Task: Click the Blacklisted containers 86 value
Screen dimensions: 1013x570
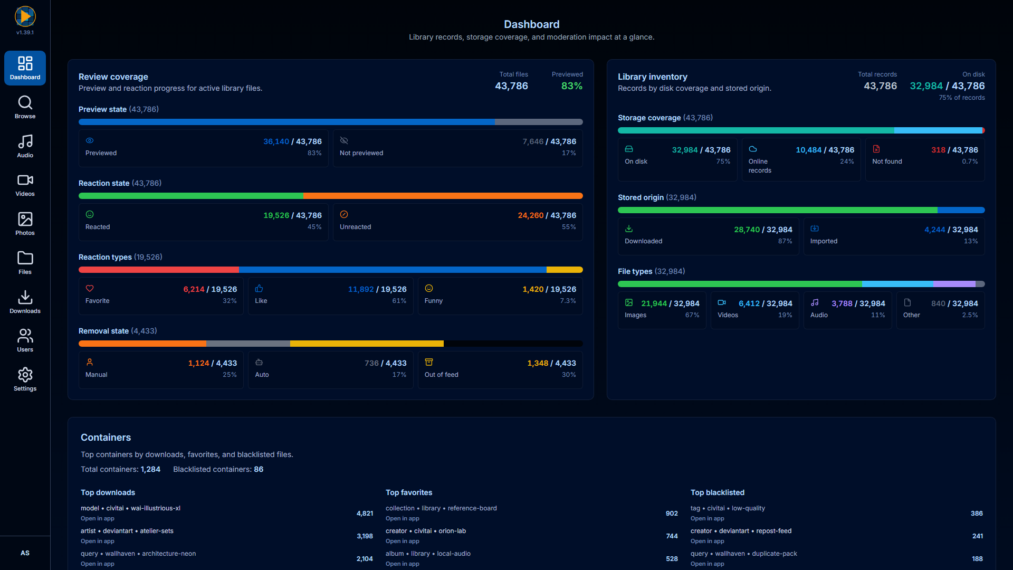Action: [259, 469]
